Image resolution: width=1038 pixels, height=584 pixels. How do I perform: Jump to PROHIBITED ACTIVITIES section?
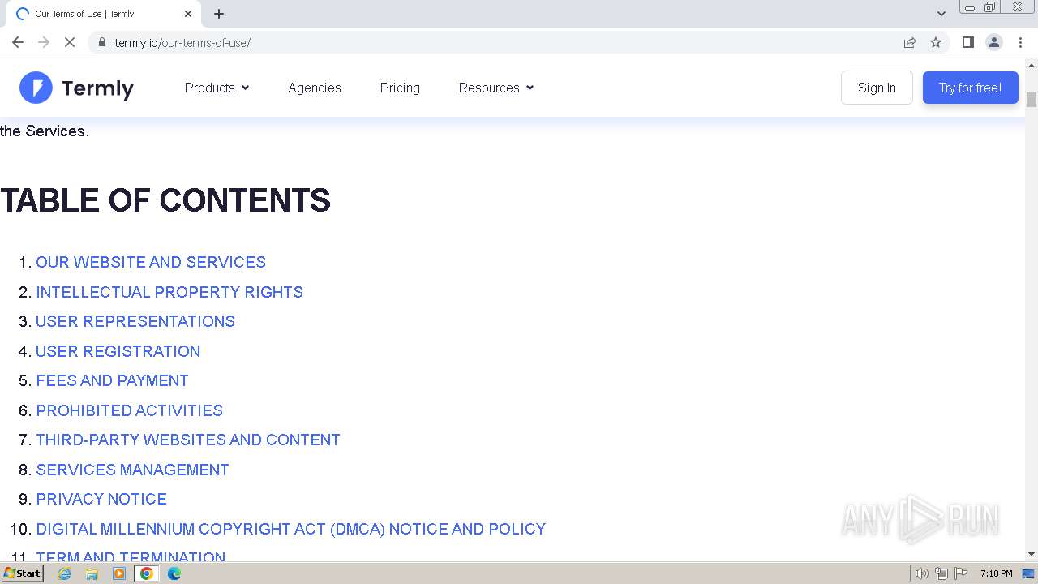[130, 410]
